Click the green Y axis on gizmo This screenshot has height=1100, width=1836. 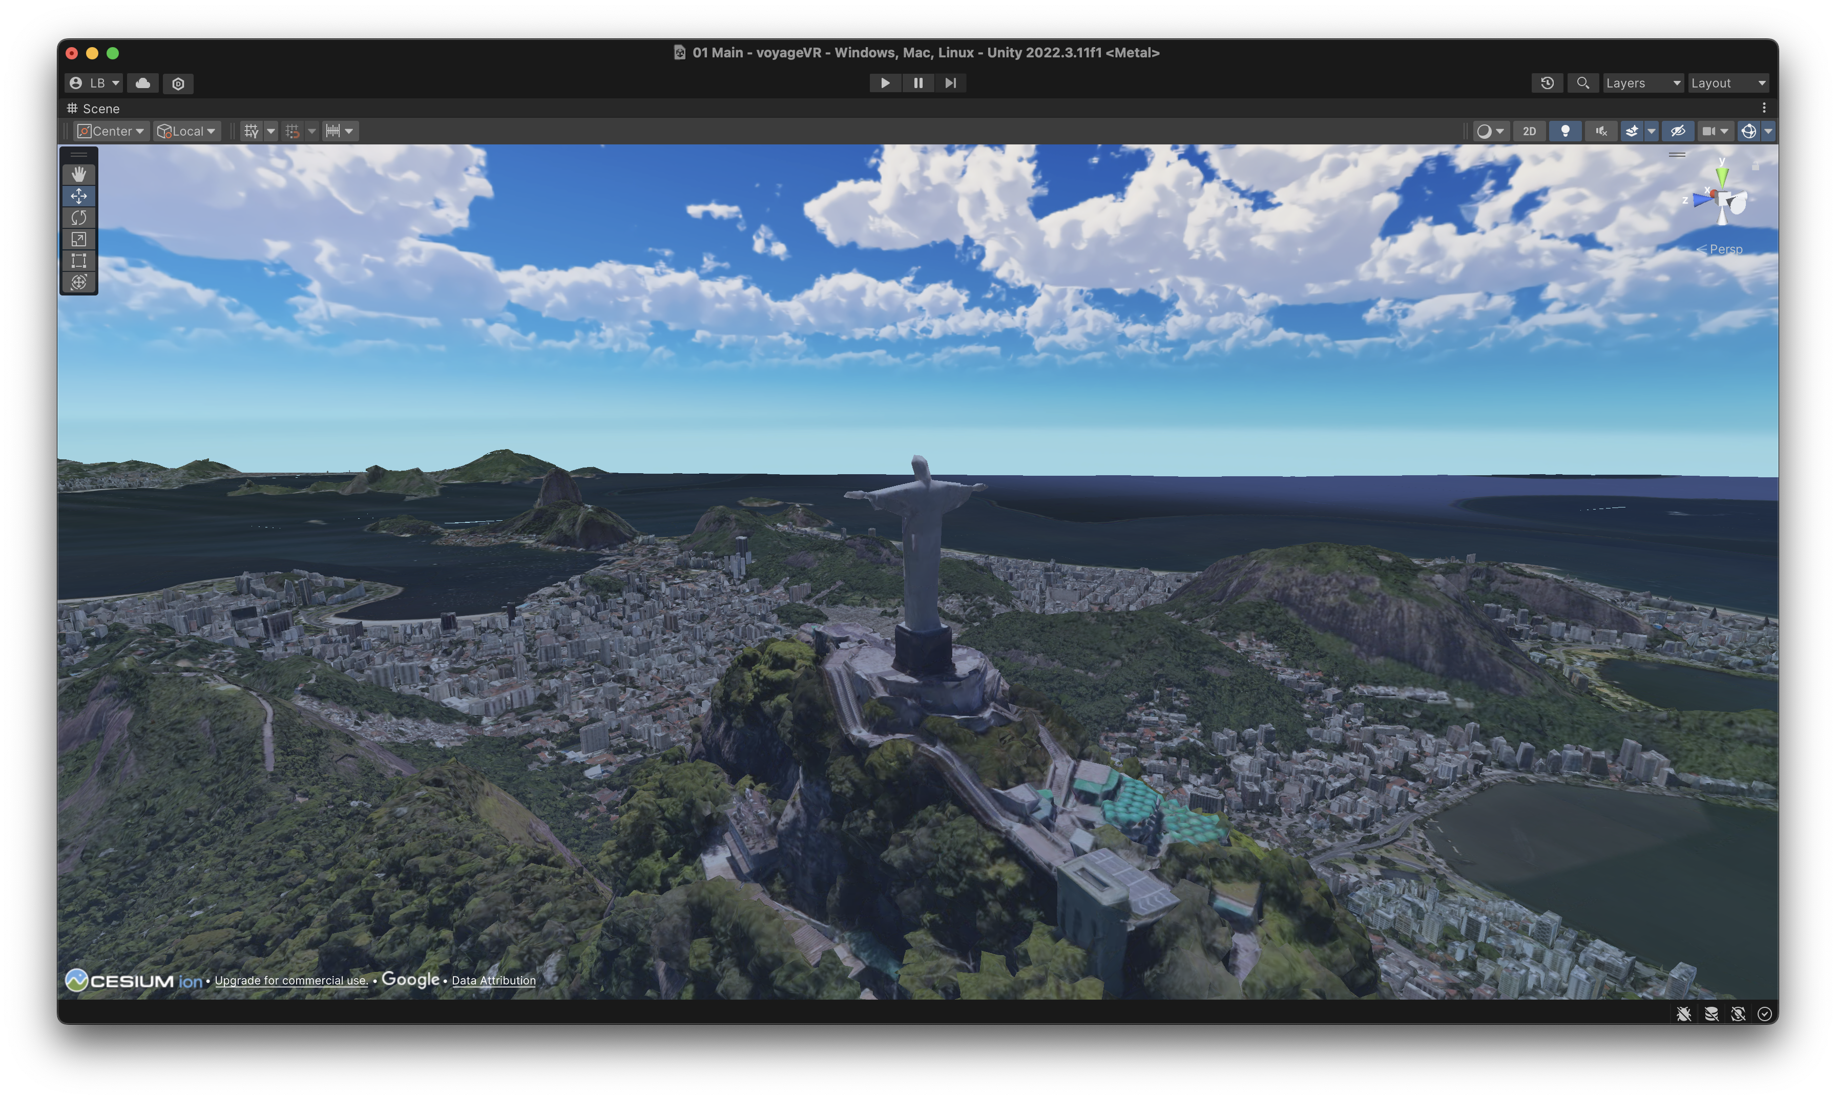(x=1722, y=176)
